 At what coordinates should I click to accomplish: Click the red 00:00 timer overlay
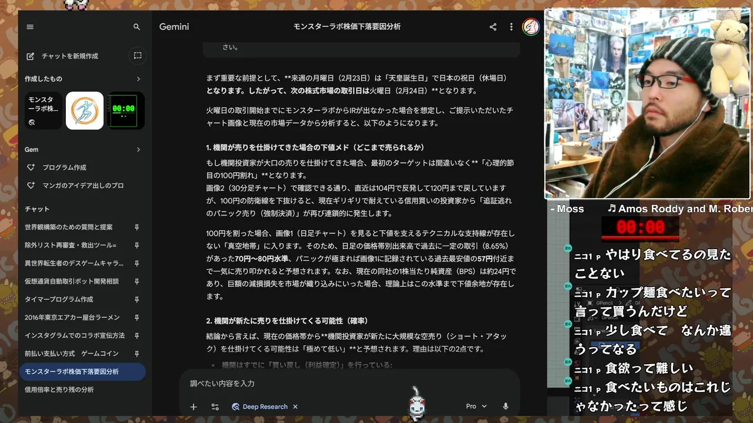point(641,228)
